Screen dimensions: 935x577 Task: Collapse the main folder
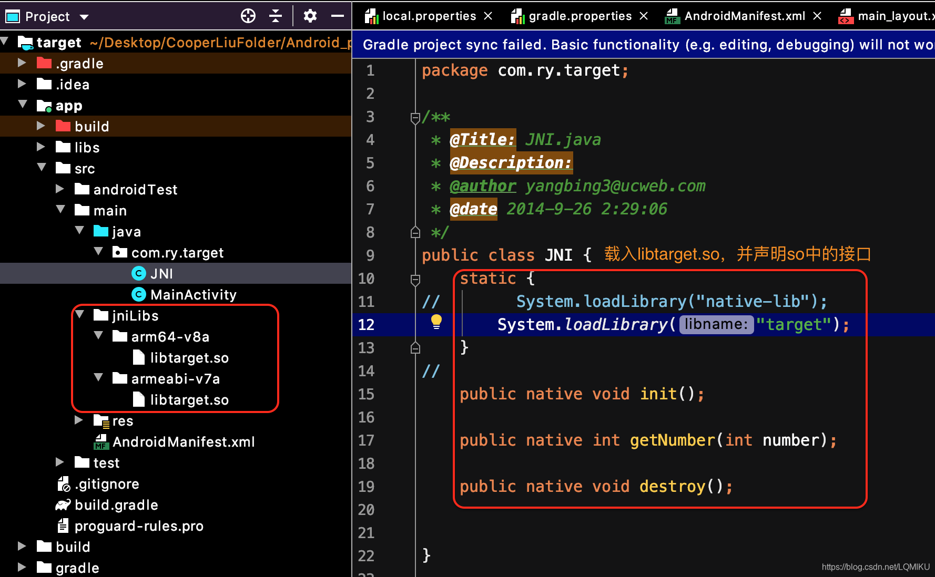pyautogui.click(x=60, y=210)
